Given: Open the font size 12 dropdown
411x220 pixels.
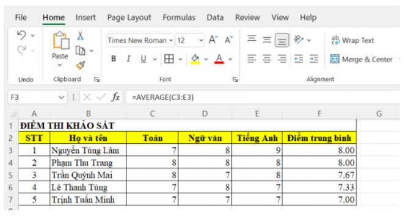Looking at the screenshot, I should [201, 40].
